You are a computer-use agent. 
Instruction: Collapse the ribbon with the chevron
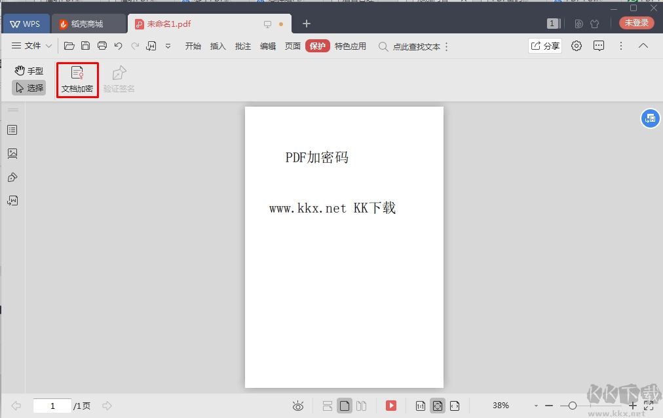(x=643, y=46)
